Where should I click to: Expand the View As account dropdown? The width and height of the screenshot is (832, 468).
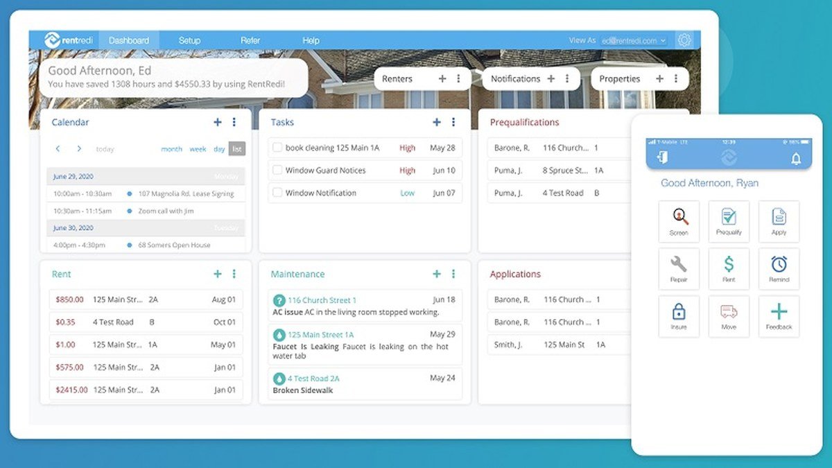pyautogui.click(x=634, y=40)
